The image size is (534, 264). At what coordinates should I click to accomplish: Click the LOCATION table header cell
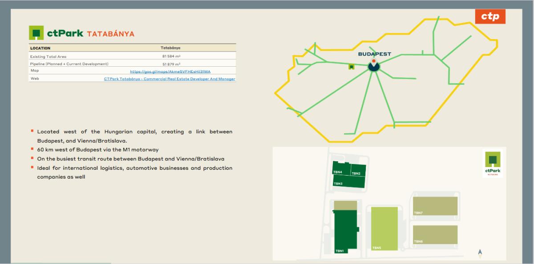[x=40, y=48]
